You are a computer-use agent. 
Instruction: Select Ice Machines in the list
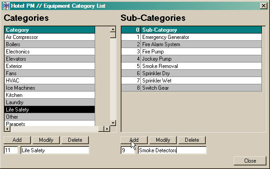(49, 88)
